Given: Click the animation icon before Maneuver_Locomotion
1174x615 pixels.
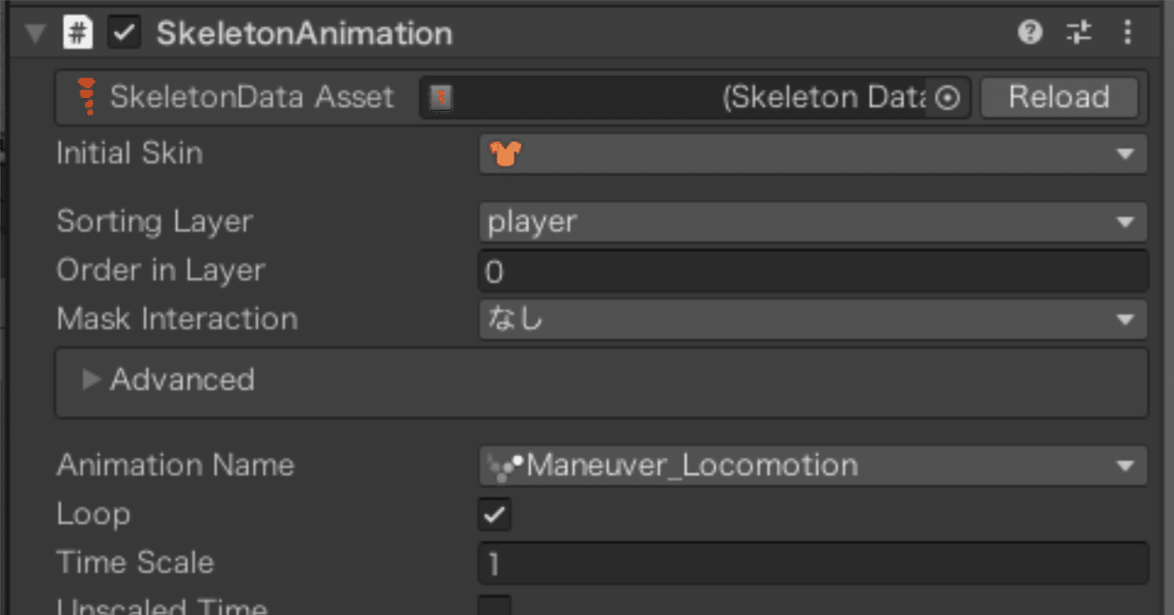Looking at the screenshot, I should click(501, 464).
